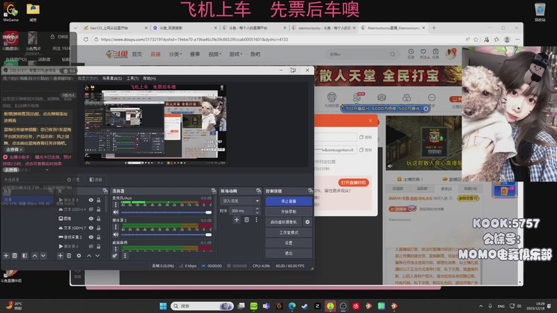Open OBS 设置 settings button
Screen dimensions: 557x313
pos(288,243)
